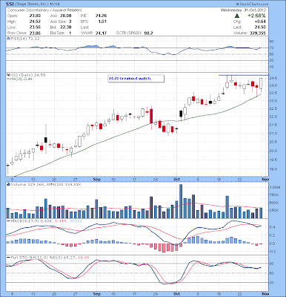This screenshot has height=297, width=286.
Task: Click the 22.0 tick on the price axis
Action: [x=273, y=117]
